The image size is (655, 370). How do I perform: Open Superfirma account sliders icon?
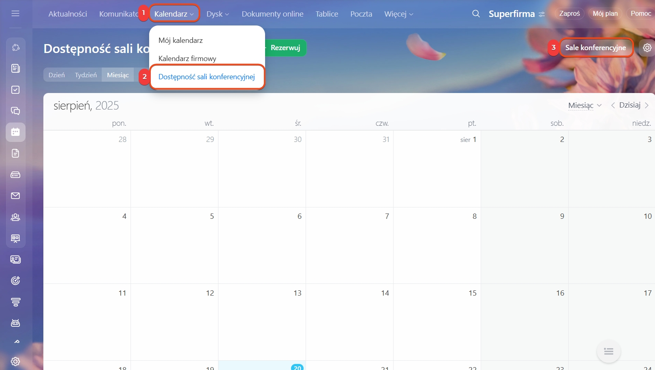click(x=542, y=14)
